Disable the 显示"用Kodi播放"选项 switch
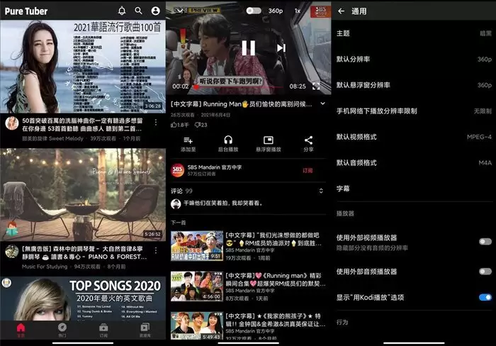 click(x=485, y=297)
